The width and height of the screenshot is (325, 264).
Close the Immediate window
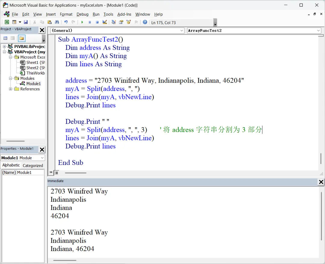click(321, 182)
